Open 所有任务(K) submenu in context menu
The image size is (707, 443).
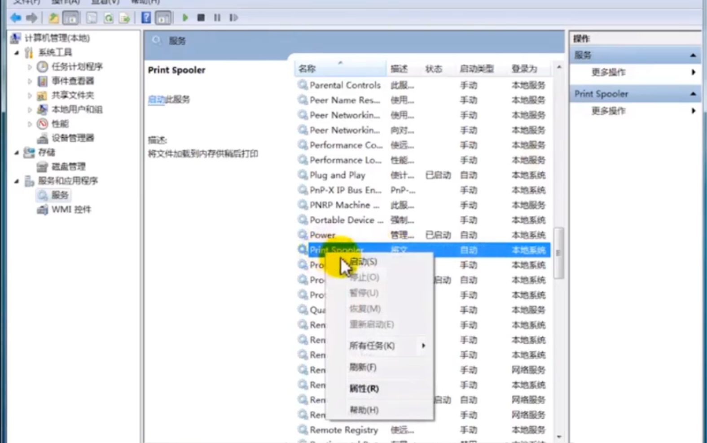372,346
